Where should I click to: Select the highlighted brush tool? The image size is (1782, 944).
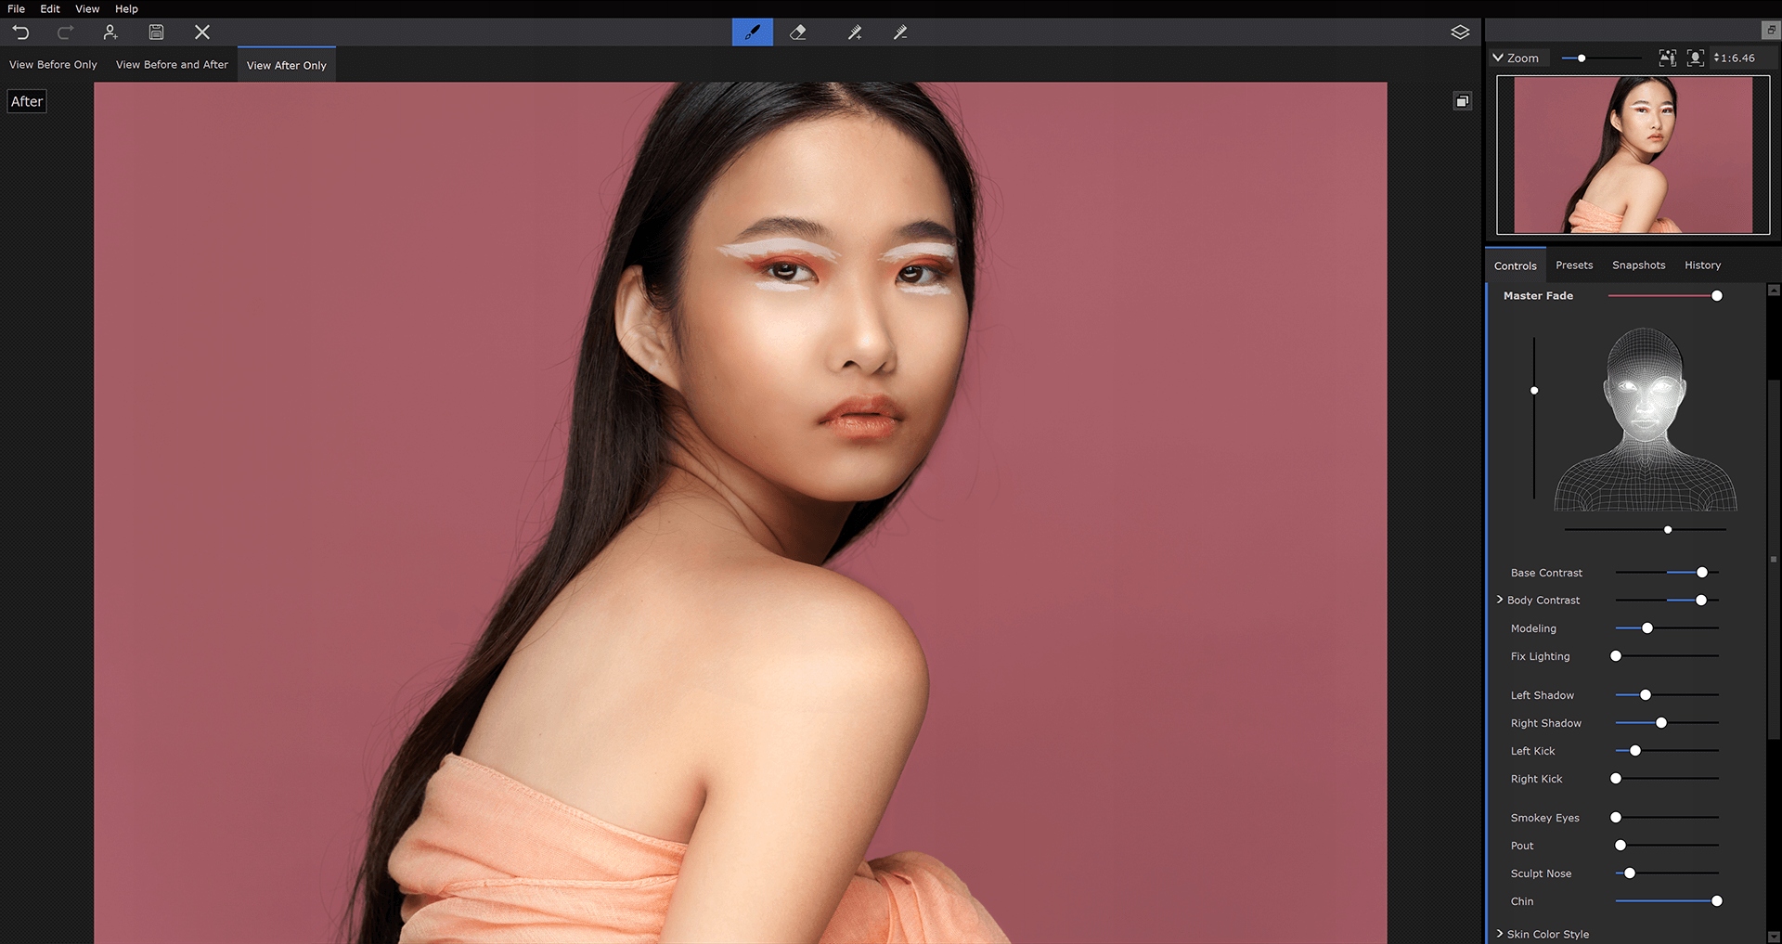click(752, 32)
